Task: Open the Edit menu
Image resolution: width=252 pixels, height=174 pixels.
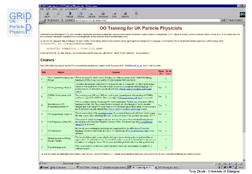Action: 48,9
